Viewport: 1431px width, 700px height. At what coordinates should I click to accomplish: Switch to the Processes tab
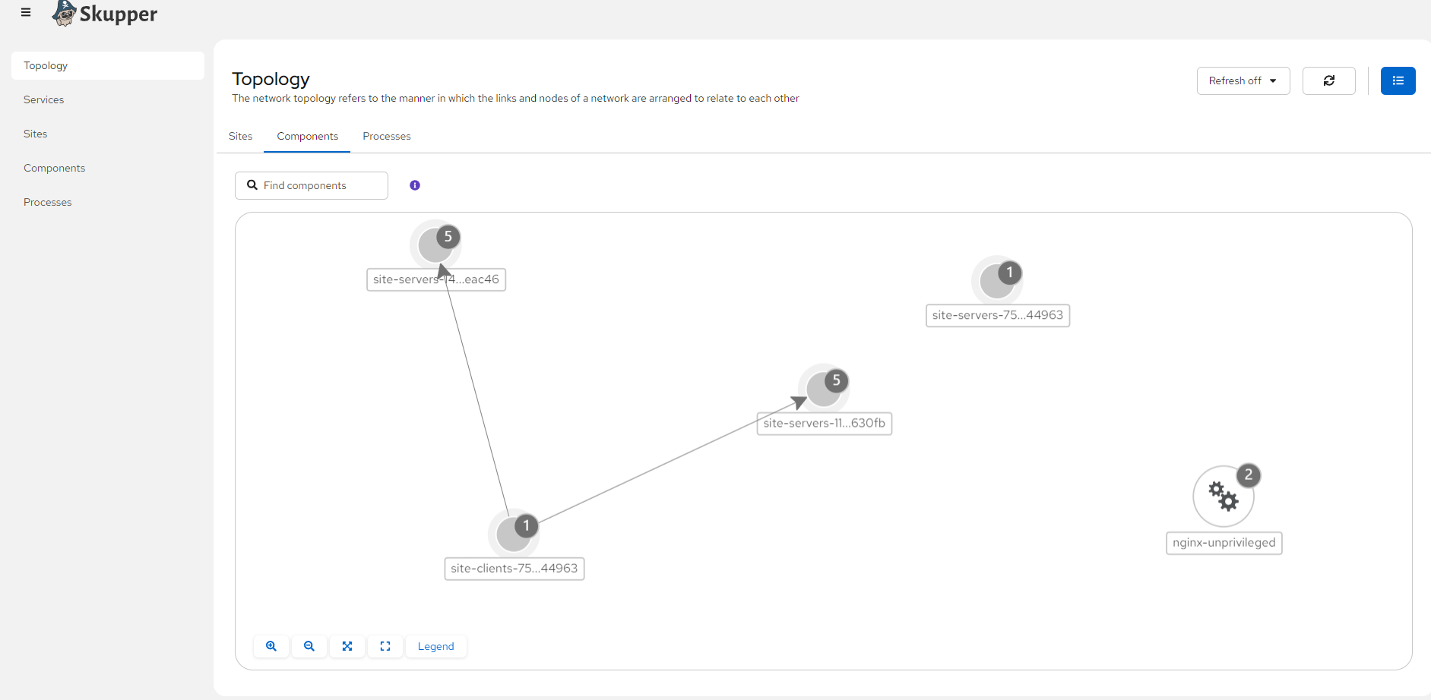click(387, 136)
